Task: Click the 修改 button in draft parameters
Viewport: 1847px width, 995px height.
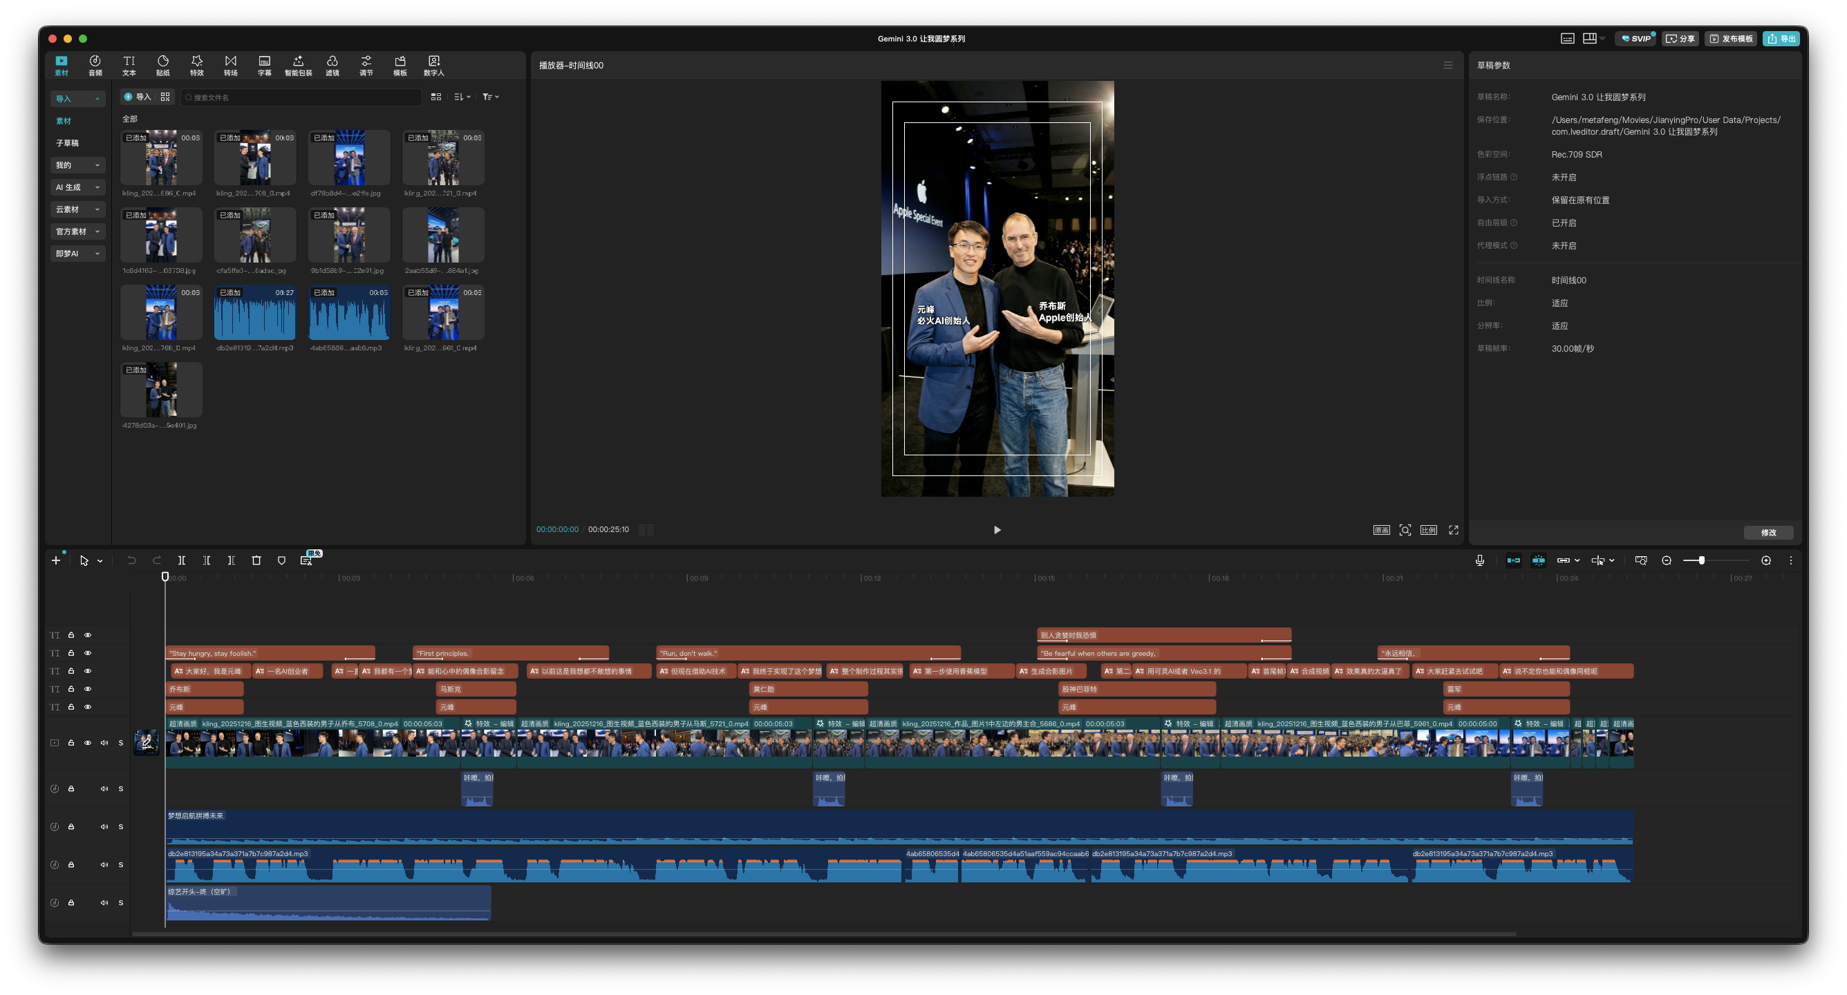Action: pyautogui.click(x=1768, y=533)
